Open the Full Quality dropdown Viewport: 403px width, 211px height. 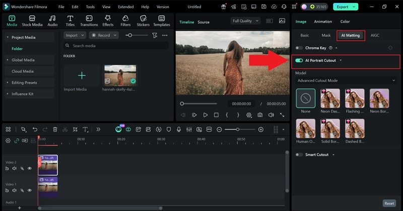click(x=245, y=21)
